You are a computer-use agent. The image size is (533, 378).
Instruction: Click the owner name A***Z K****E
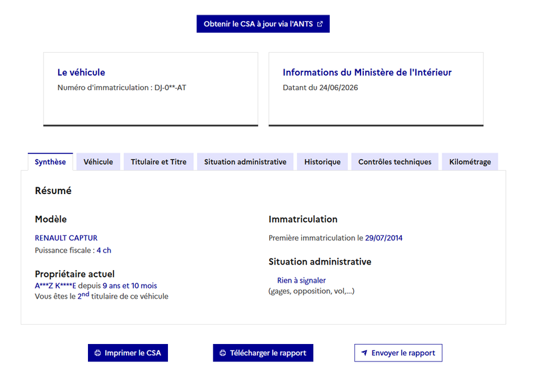click(55, 286)
